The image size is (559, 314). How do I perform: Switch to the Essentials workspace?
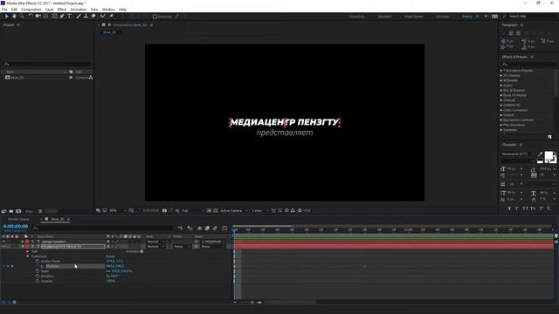pyautogui.click(x=357, y=17)
